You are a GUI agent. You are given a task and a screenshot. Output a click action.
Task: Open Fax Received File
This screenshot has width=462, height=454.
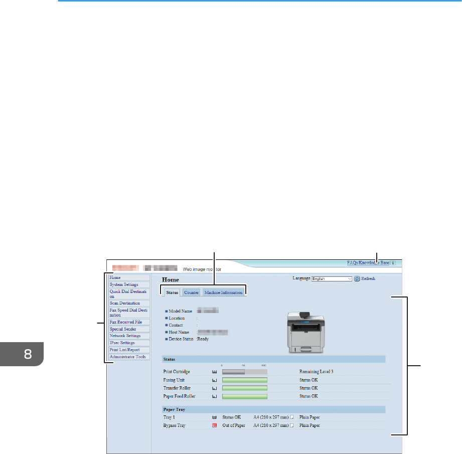(x=129, y=322)
